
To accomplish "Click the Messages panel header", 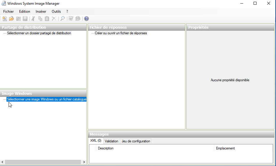I will click(x=181, y=134).
